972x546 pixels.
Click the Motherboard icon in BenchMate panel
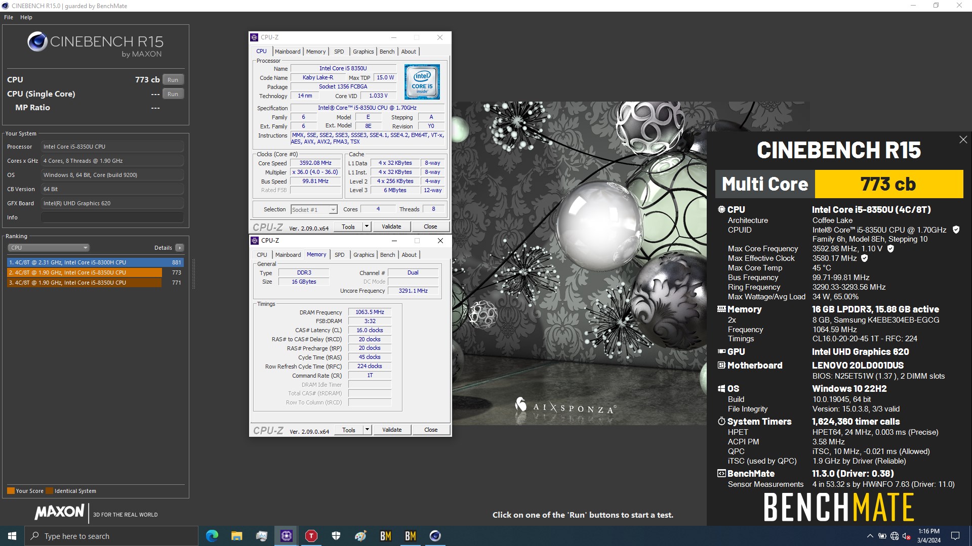point(721,365)
